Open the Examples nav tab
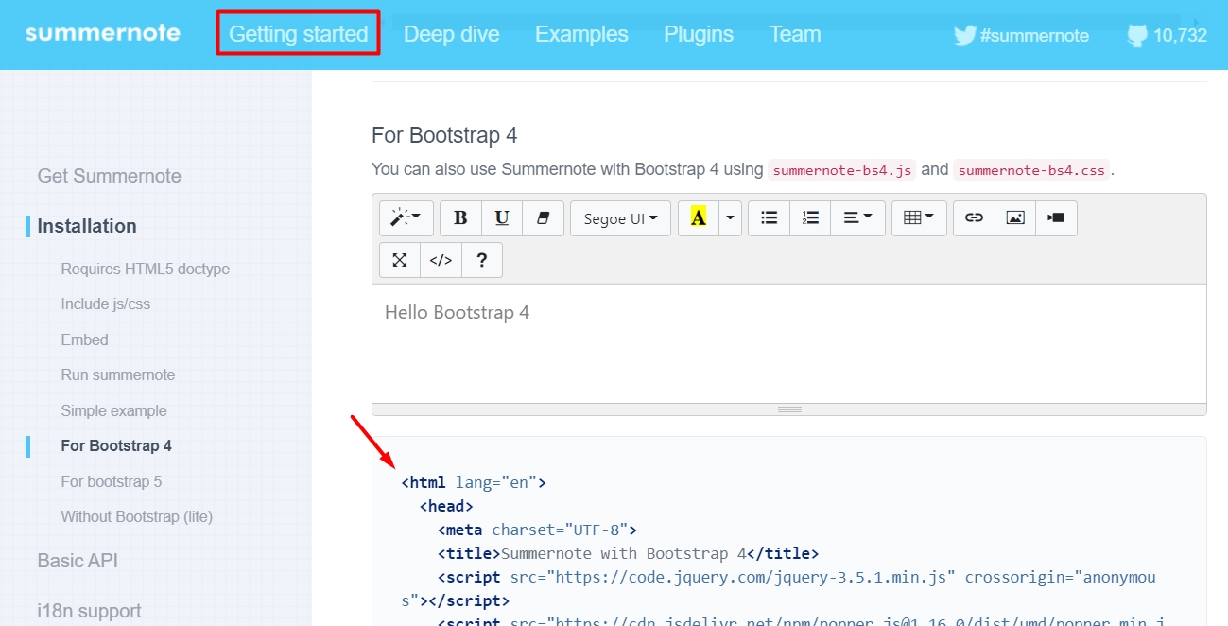This screenshot has height=626, width=1228. (x=581, y=34)
